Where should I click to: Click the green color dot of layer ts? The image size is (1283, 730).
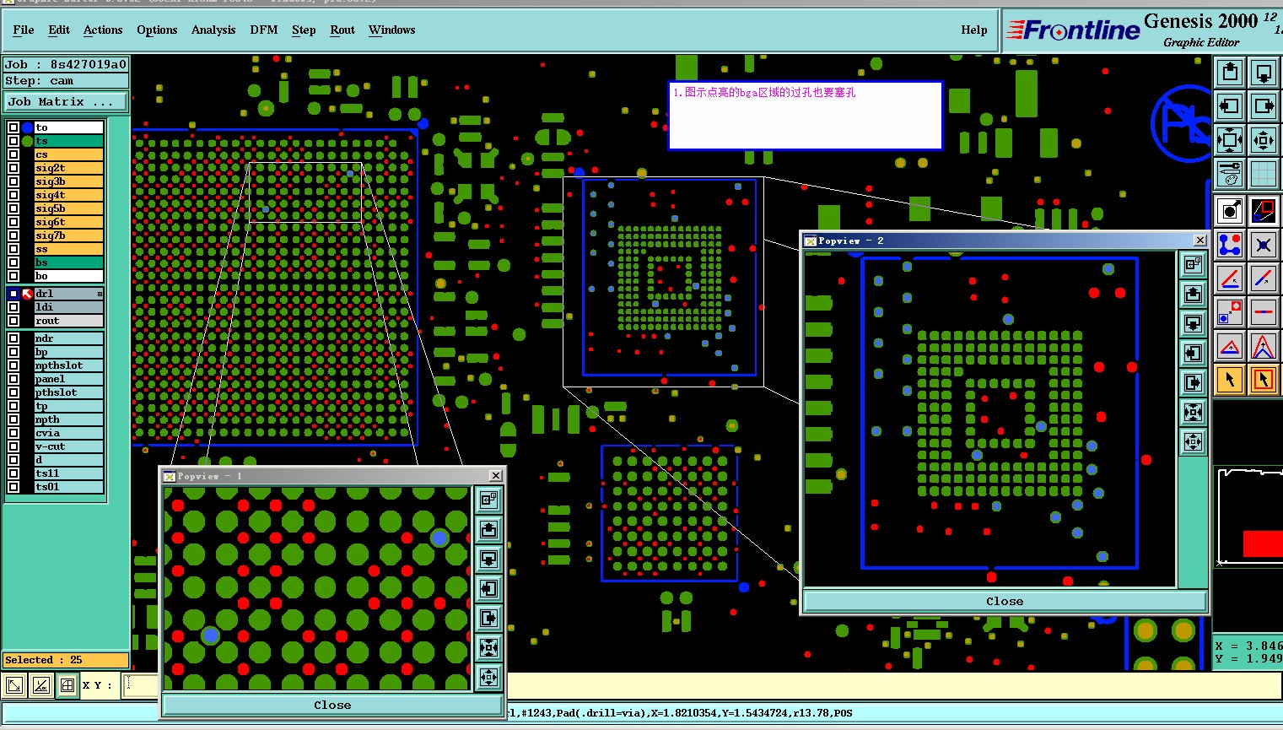click(27, 141)
